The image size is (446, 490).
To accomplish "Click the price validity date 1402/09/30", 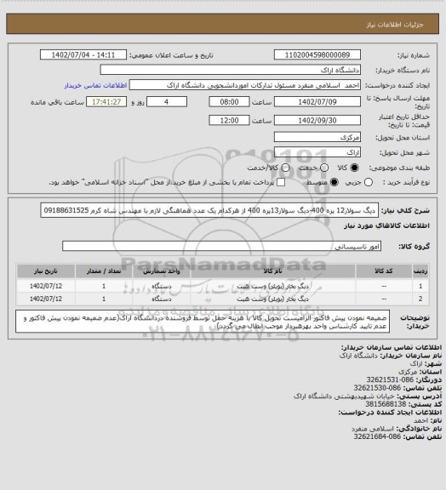I will click(317, 120).
